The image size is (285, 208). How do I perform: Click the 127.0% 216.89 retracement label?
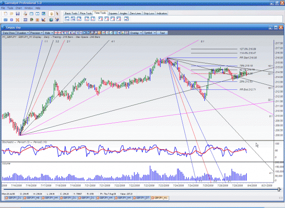248,49
